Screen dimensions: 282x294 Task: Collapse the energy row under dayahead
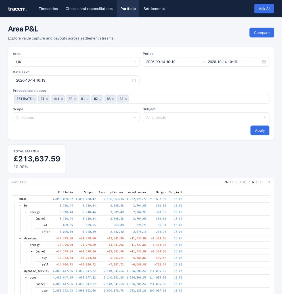point(26,245)
